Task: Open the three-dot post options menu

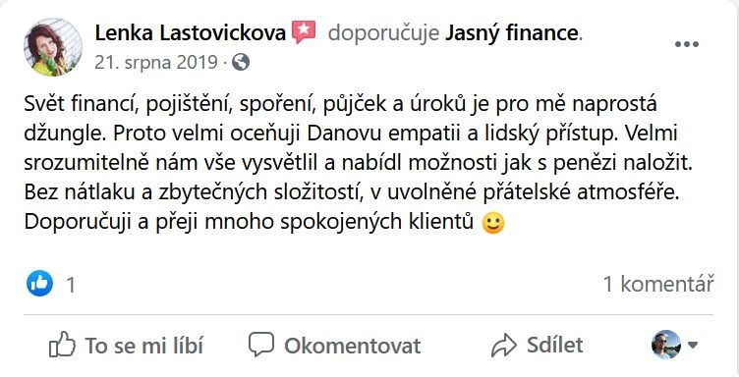Action: 686,45
